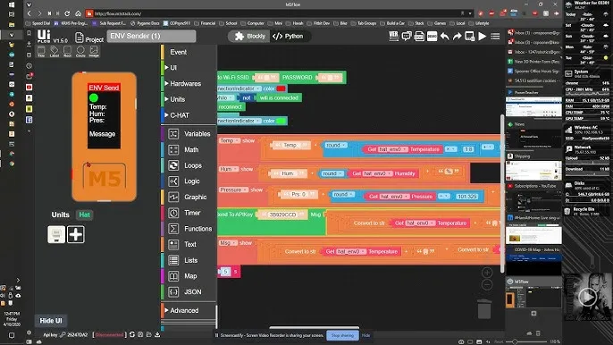The height and width of the screenshot is (345, 613).
Task: Switch to Python code mode
Action: click(x=289, y=37)
